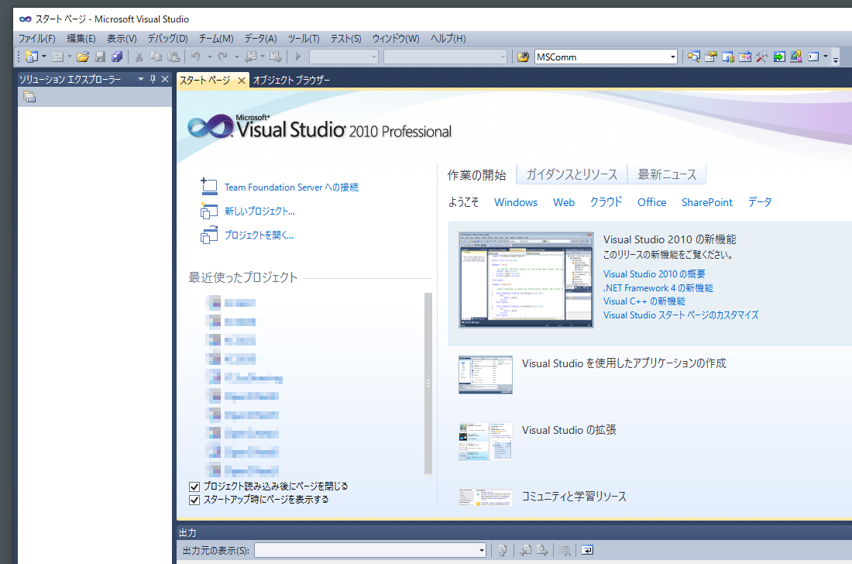Click Solution Explorer properties icon

[29, 97]
